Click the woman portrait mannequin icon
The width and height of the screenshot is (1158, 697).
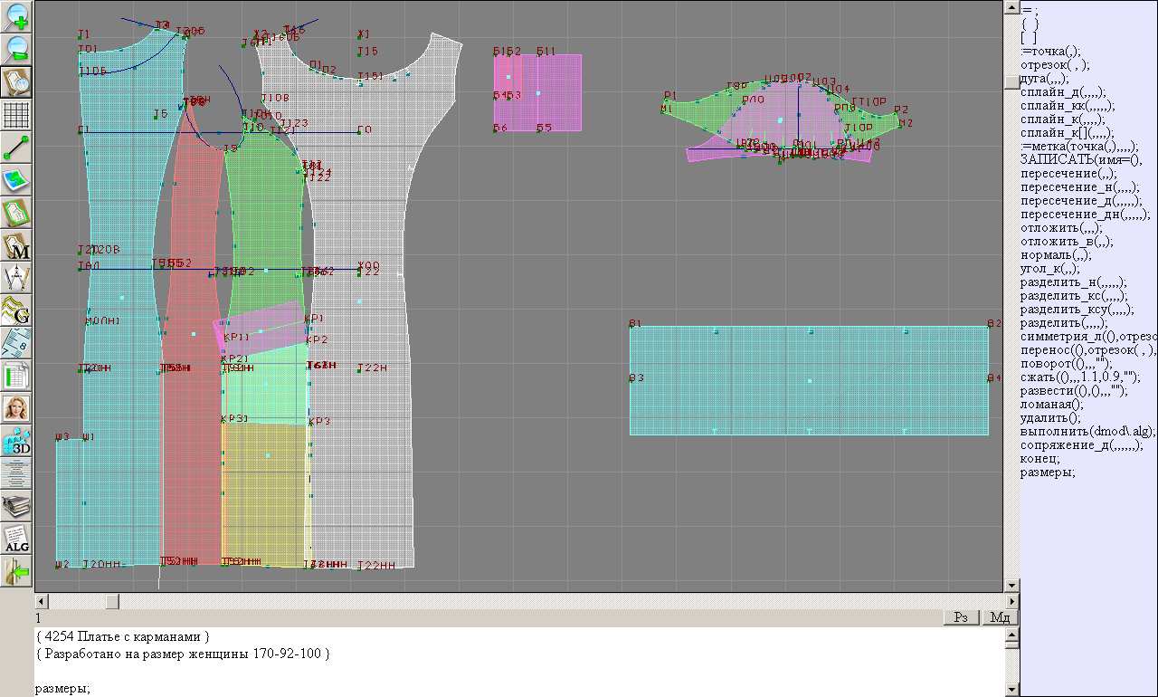point(17,408)
